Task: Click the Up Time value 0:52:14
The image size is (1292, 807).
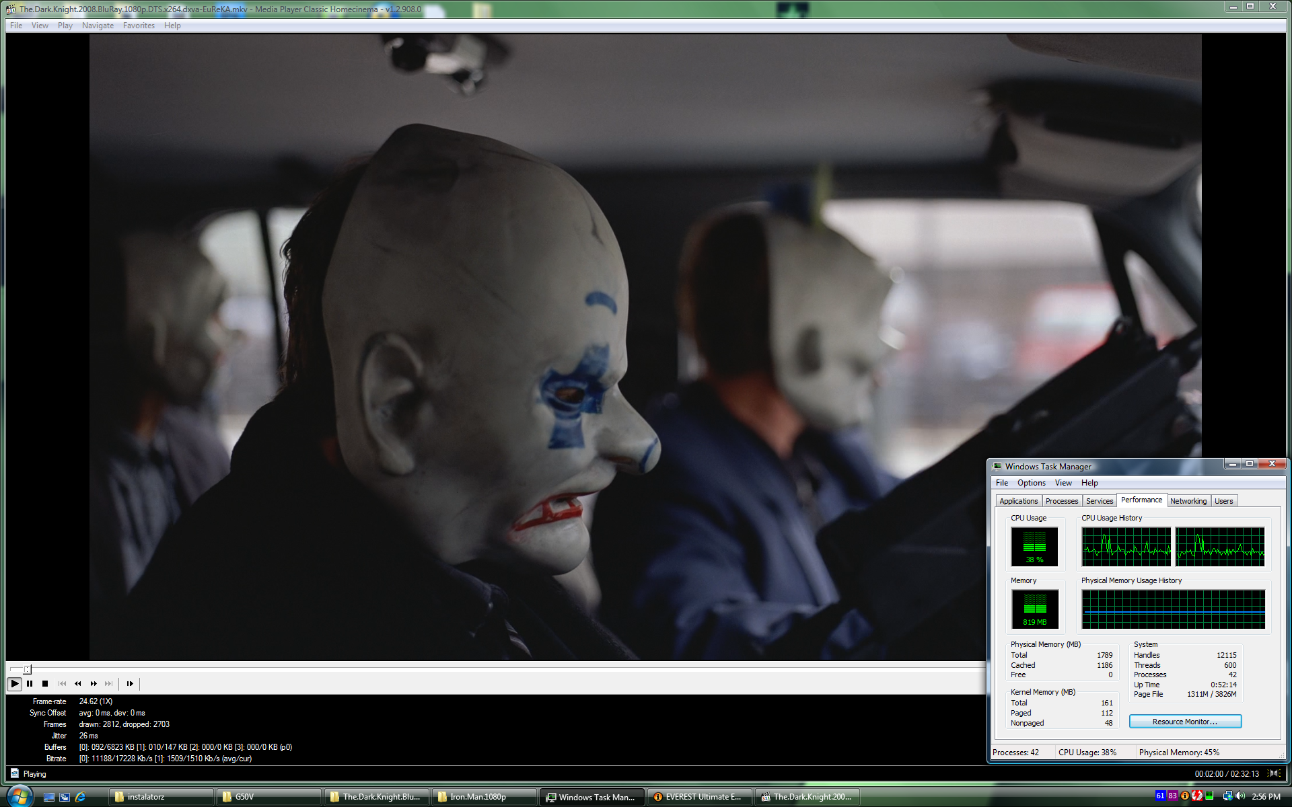Action: (x=1223, y=685)
